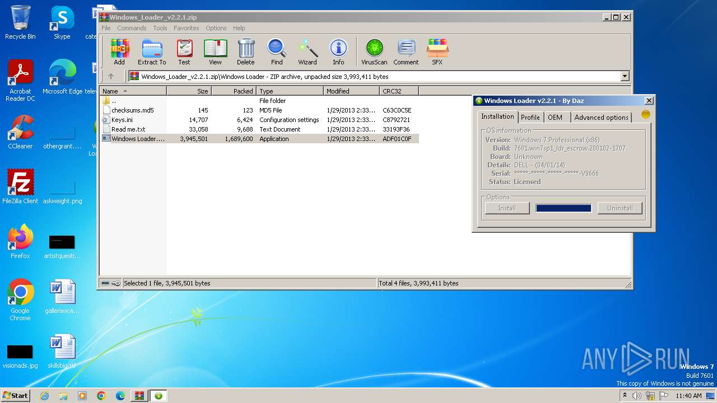Click the Add toolbar icon in WinRAR
Image resolution: width=717 pixels, height=403 pixels.
pos(119,52)
